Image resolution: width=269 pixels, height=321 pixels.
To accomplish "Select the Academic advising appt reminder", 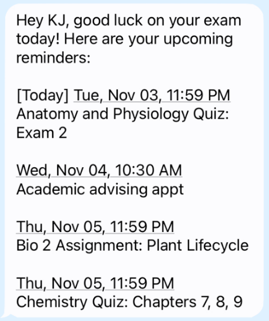I will 100,190.
